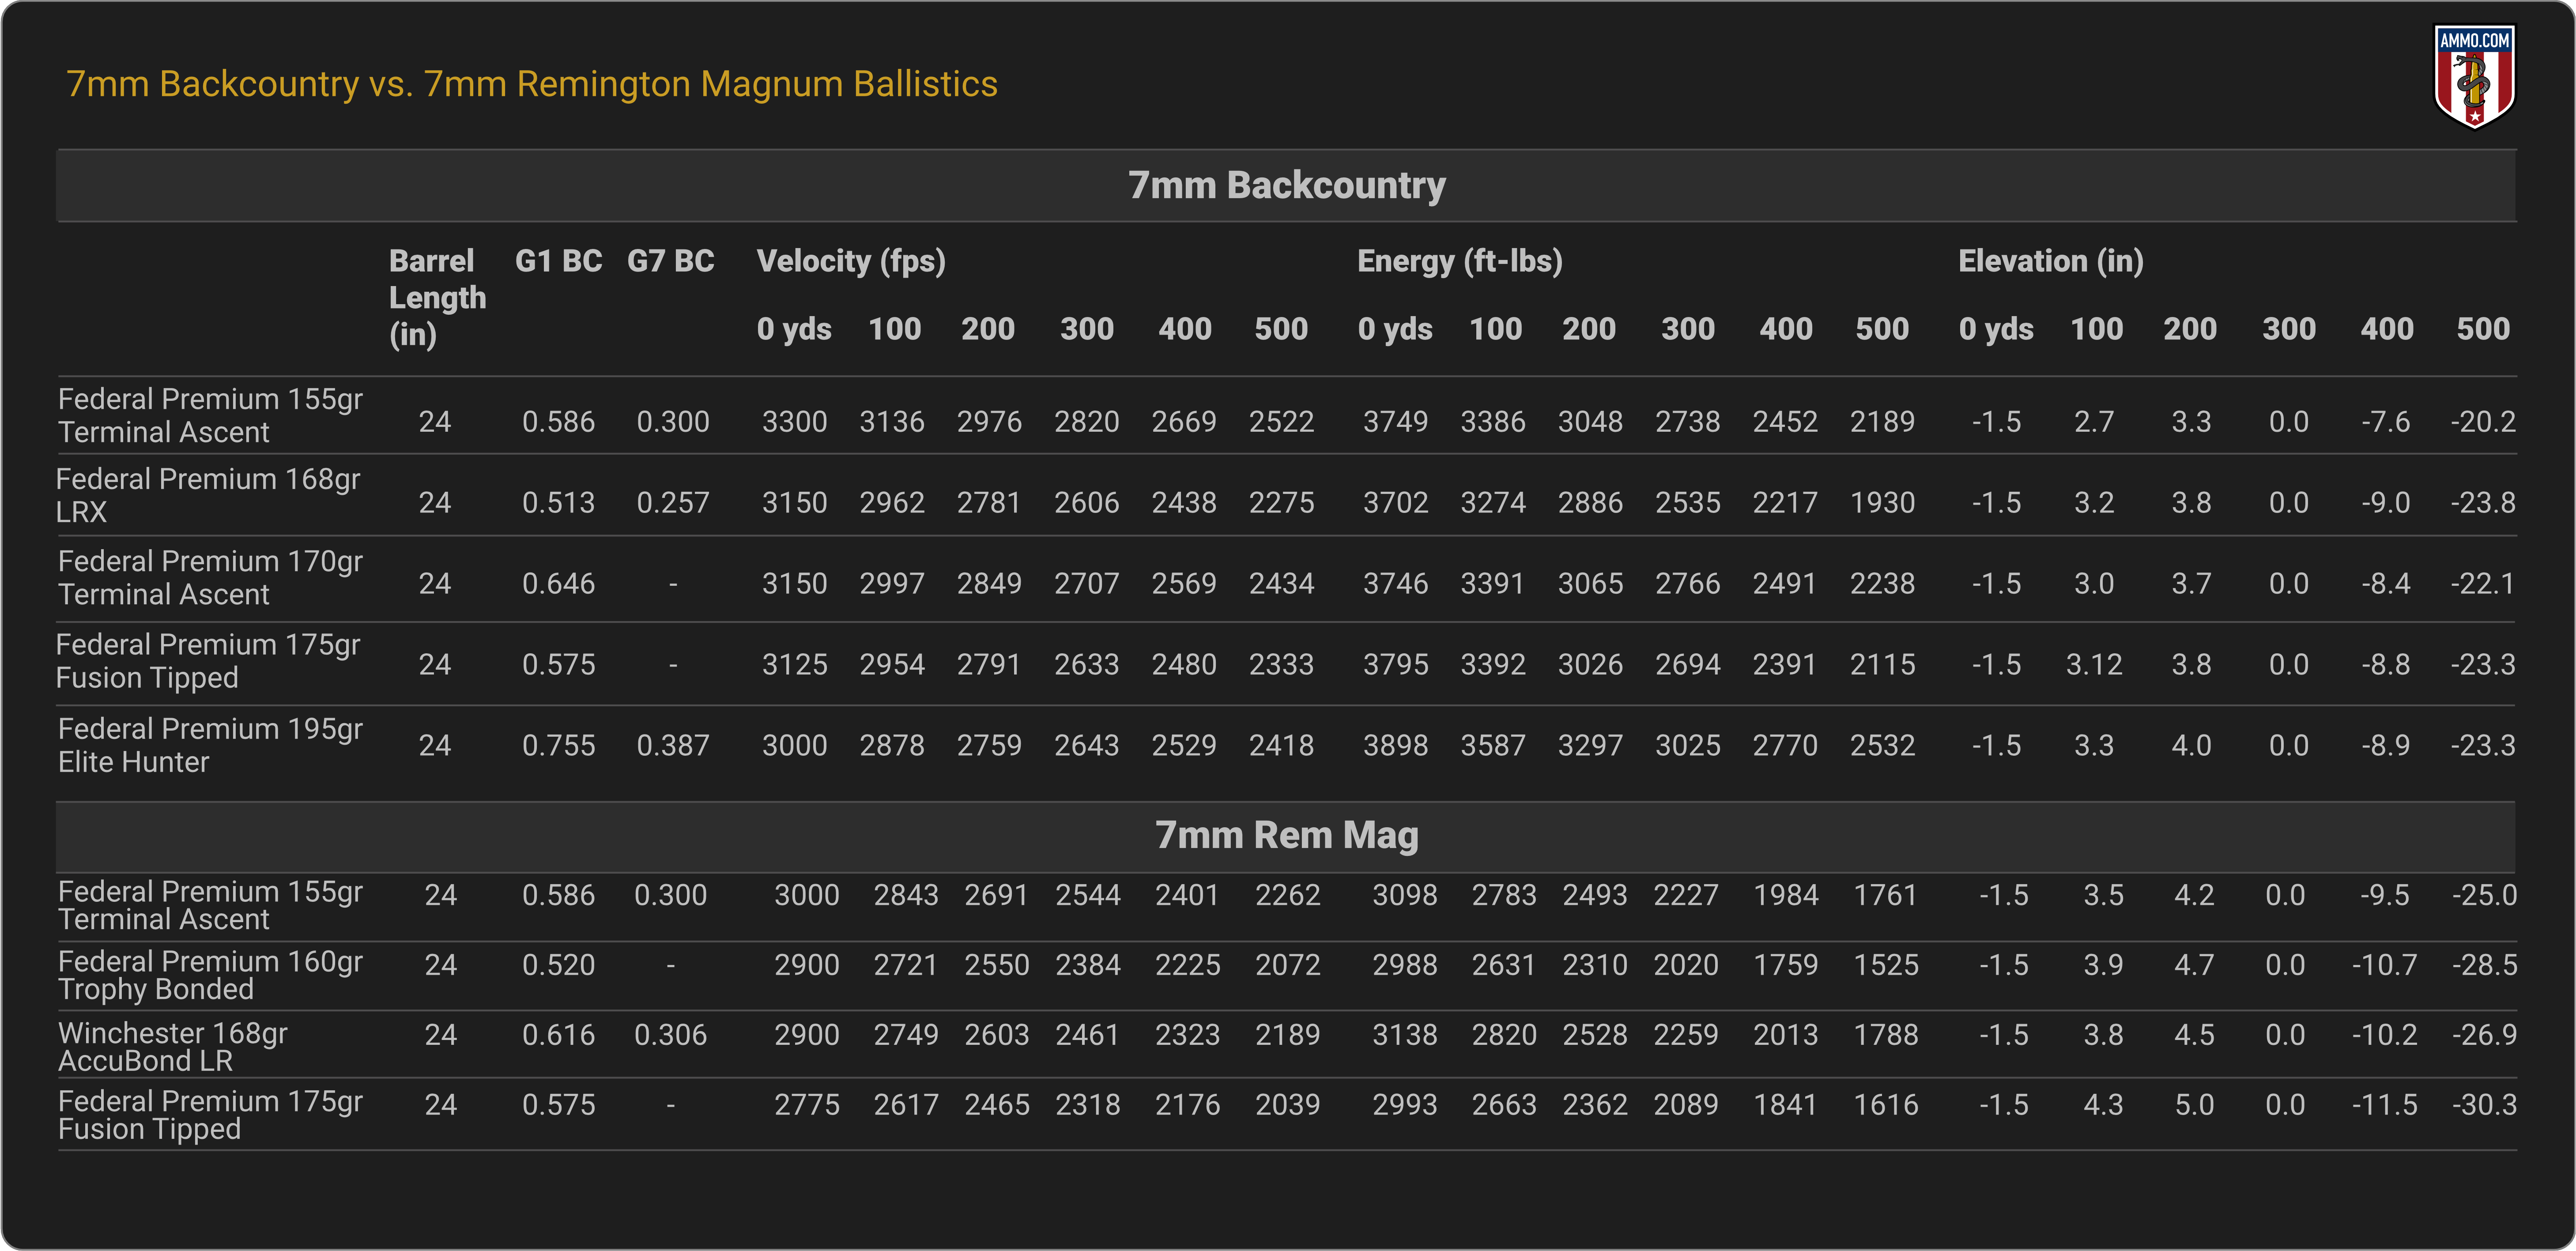Click the '7mm Backcountry' section header
Viewport: 2576px width, 1251px height.
click(x=1286, y=185)
